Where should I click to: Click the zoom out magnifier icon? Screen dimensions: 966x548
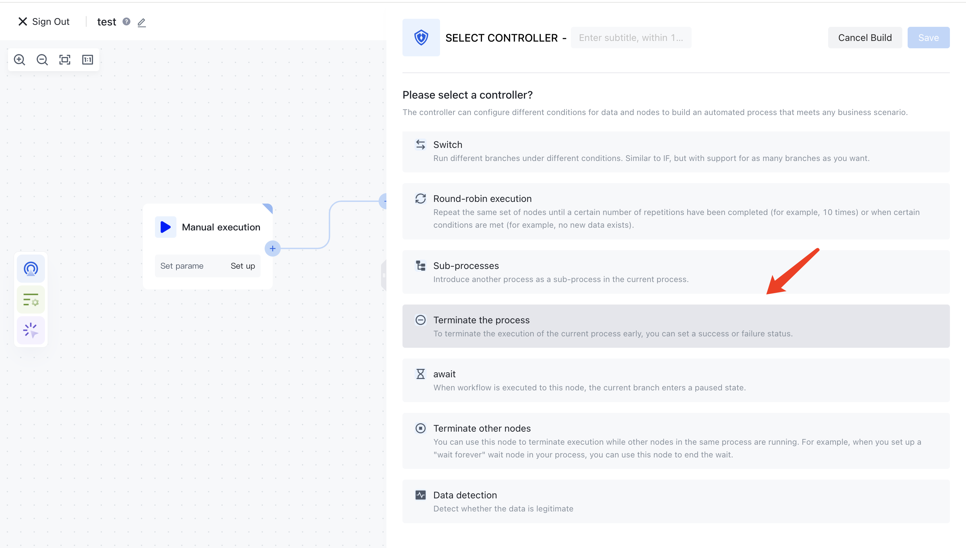point(42,60)
